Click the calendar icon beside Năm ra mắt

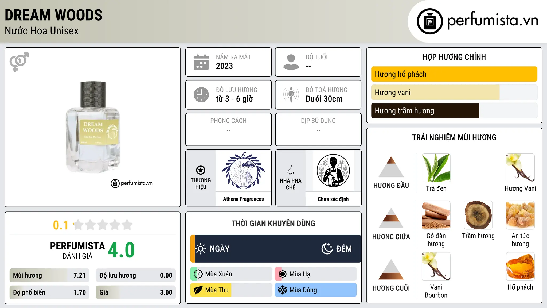201,62
